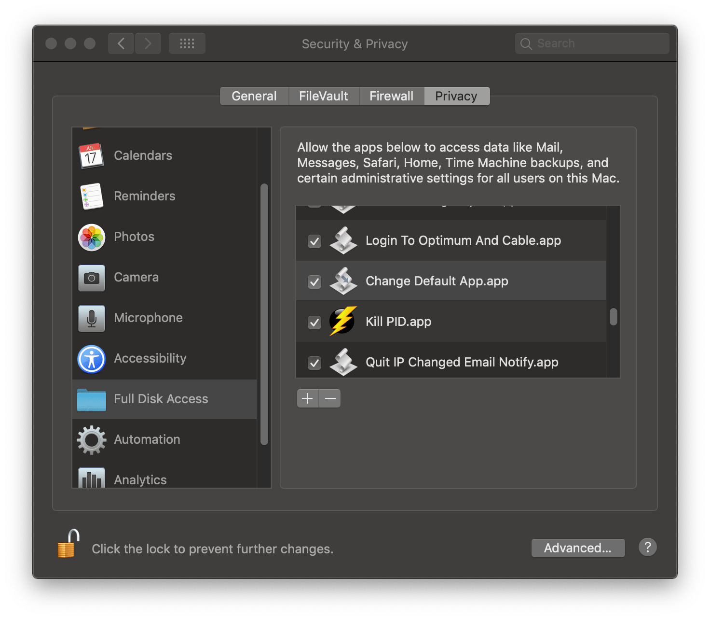Open the Microphone privacy settings

91,318
